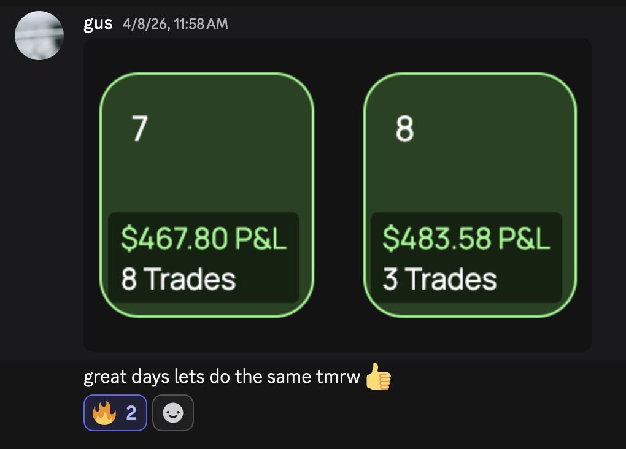The width and height of the screenshot is (626, 449).
Task: Click the 8 Trades label
Action: [x=179, y=279]
